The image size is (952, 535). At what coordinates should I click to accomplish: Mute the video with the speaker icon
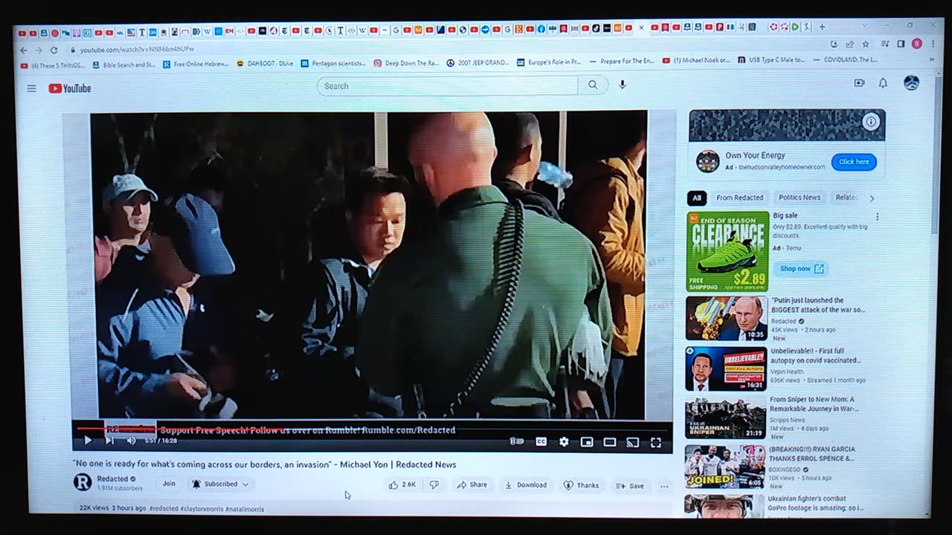click(x=131, y=441)
